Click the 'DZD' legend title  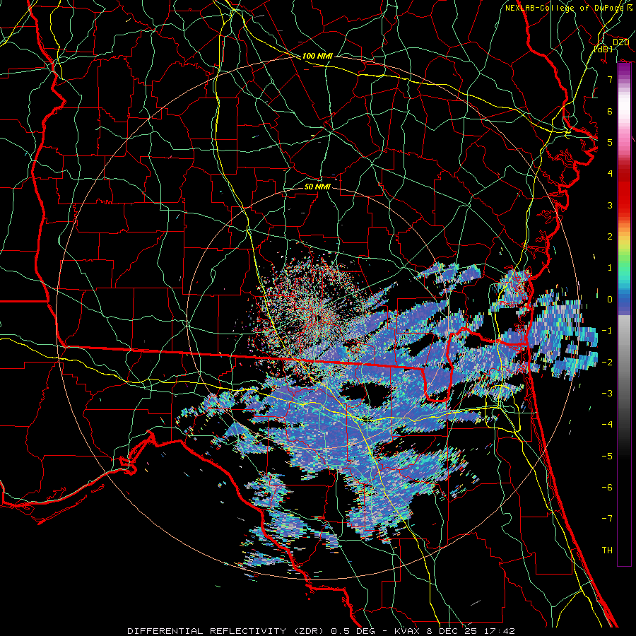[x=620, y=42]
